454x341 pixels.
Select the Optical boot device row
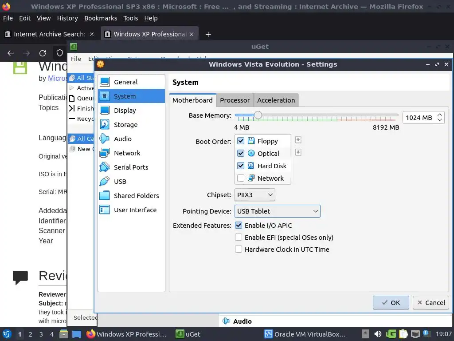(x=262, y=153)
